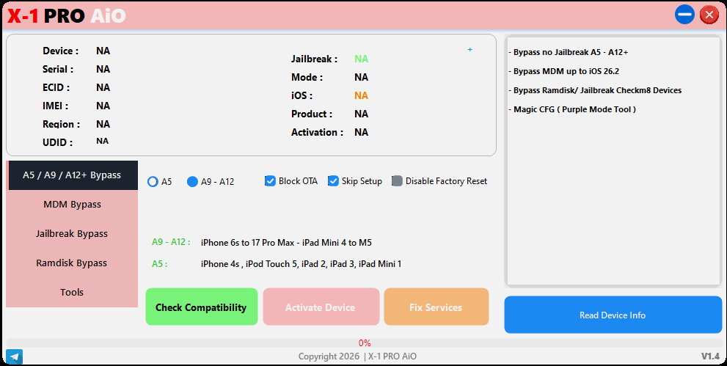Image resolution: width=727 pixels, height=366 pixels.
Task: Click the Region NA value
Action: [x=103, y=124]
